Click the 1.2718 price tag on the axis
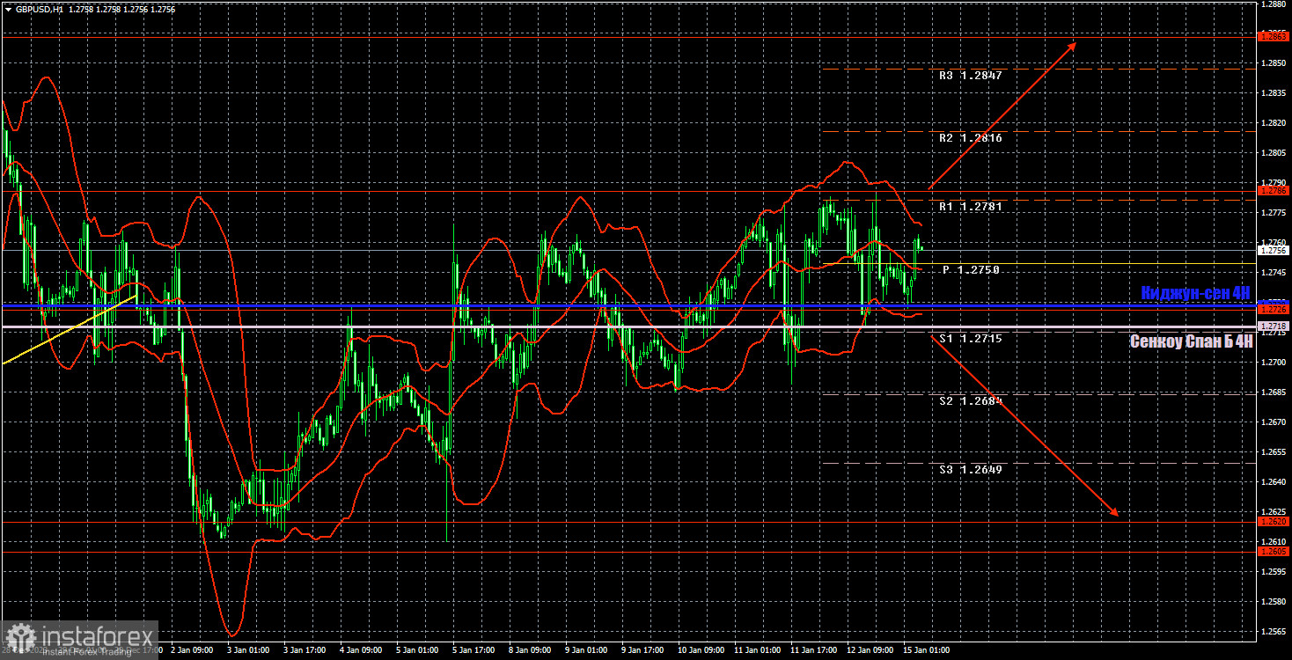Viewport: 1292px width, 660px height. [x=1274, y=326]
